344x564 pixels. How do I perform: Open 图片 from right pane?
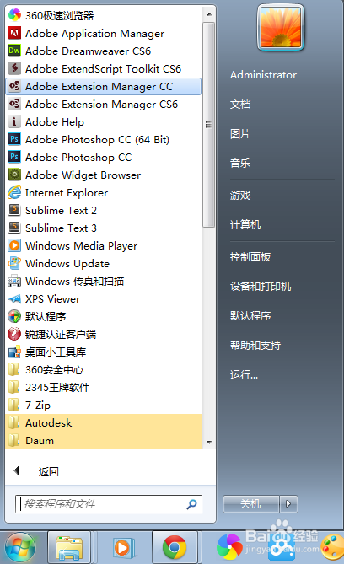click(x=240, y=134)
